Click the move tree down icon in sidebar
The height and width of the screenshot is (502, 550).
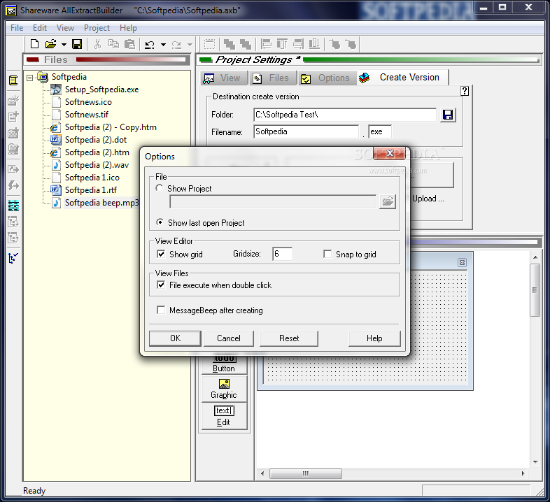click(13, 222)
